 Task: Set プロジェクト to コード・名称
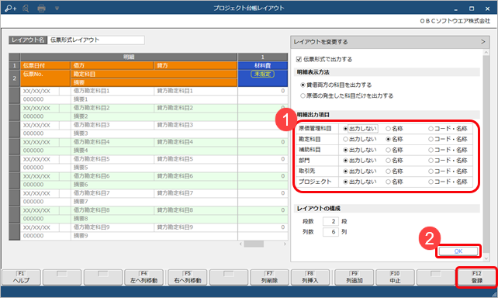coord(431,182)
